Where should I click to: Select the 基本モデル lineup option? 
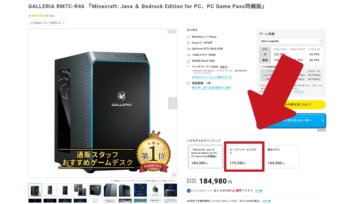[x=282, y=157]
